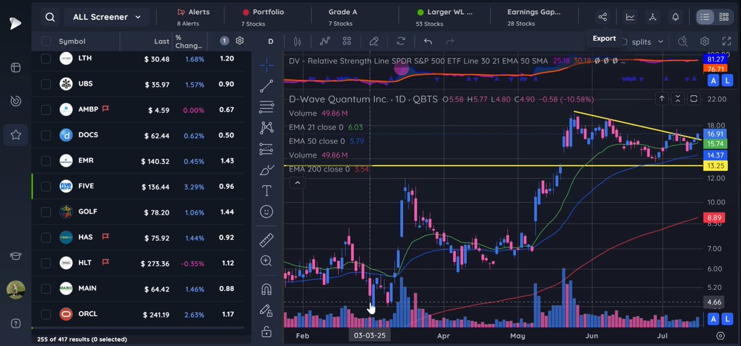The image size is (741, 346).
Task: Expand the splits dropdown
Action: point(647,41)
